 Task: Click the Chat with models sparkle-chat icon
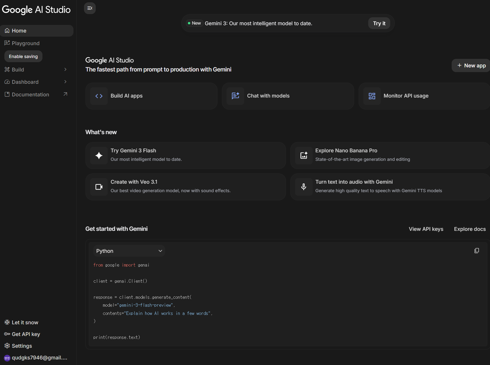(x=235, y=96)
